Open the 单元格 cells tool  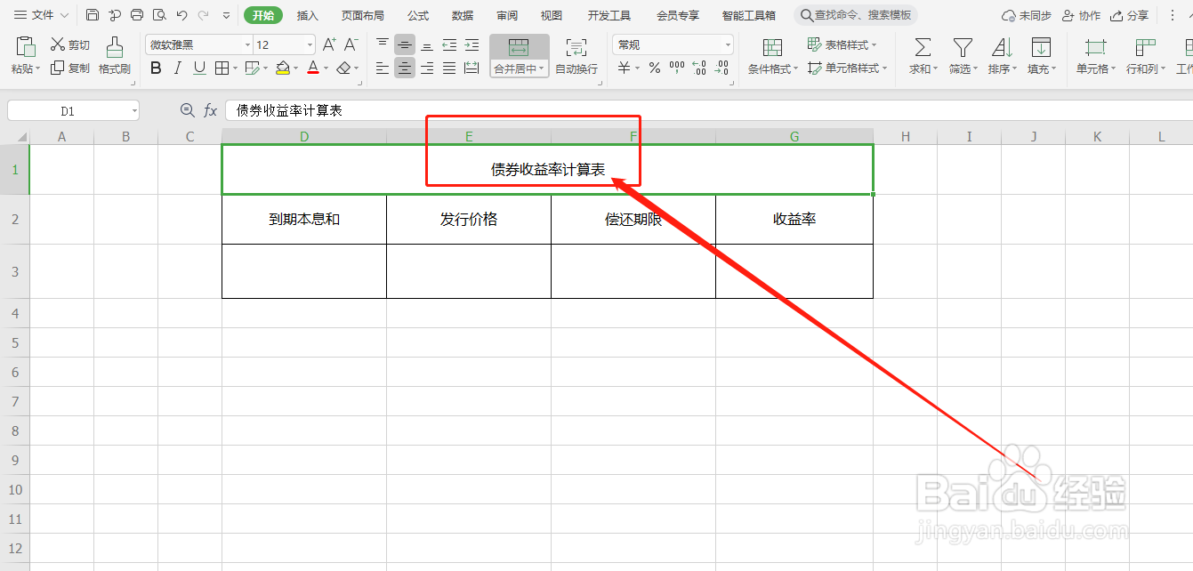(x=1093, y=55)
